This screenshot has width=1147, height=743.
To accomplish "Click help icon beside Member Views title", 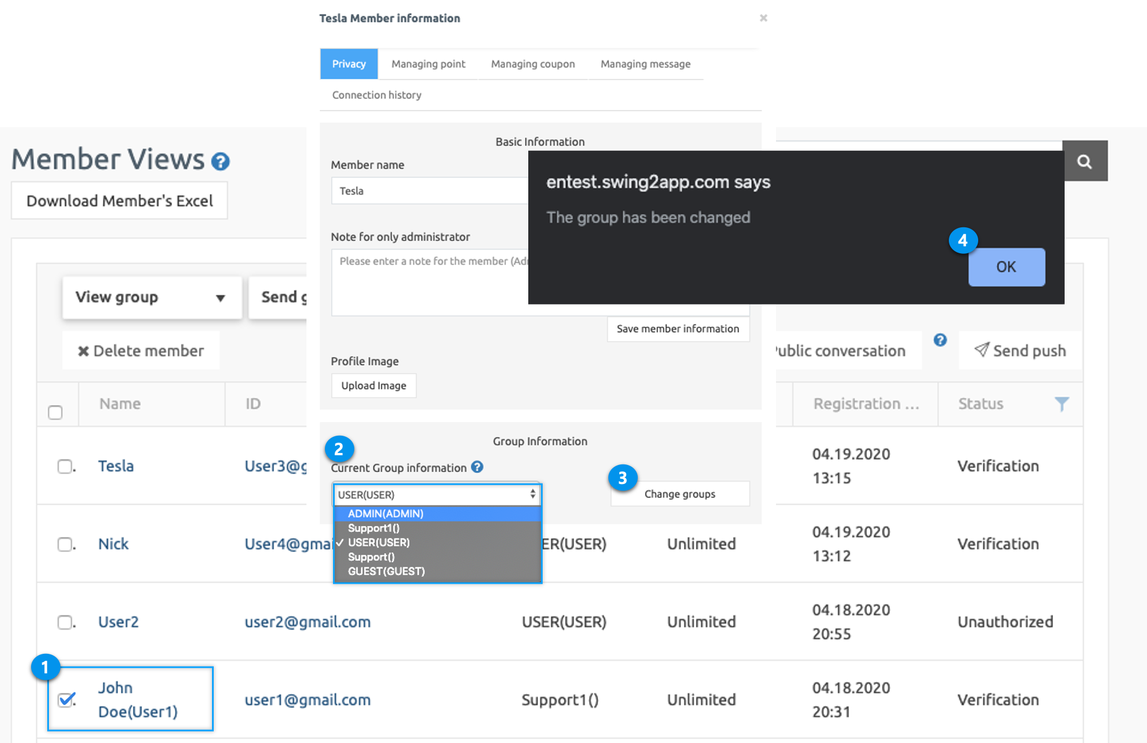I will [220, 162].
